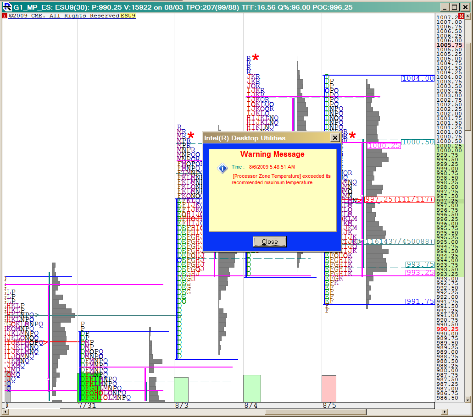Click the red asterisk on the 8/3 profile

pos(191,136)
